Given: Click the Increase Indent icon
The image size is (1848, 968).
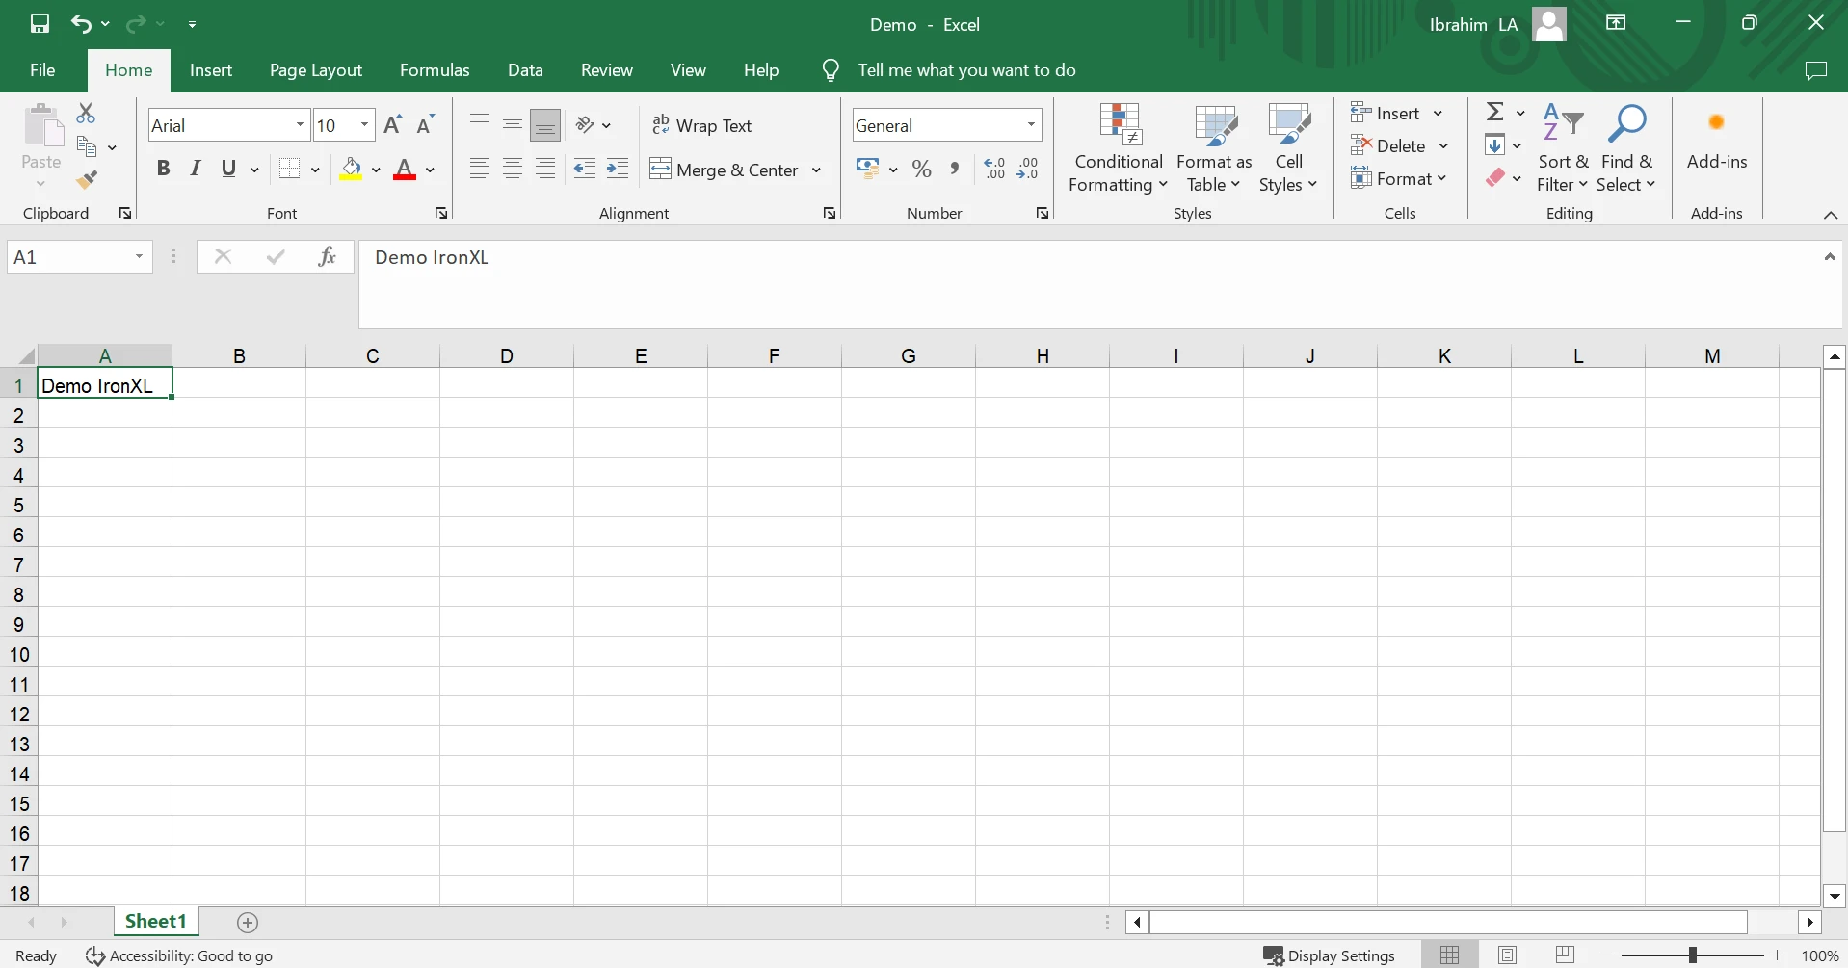Looking at the screenshot, I should tap(618, 170).
